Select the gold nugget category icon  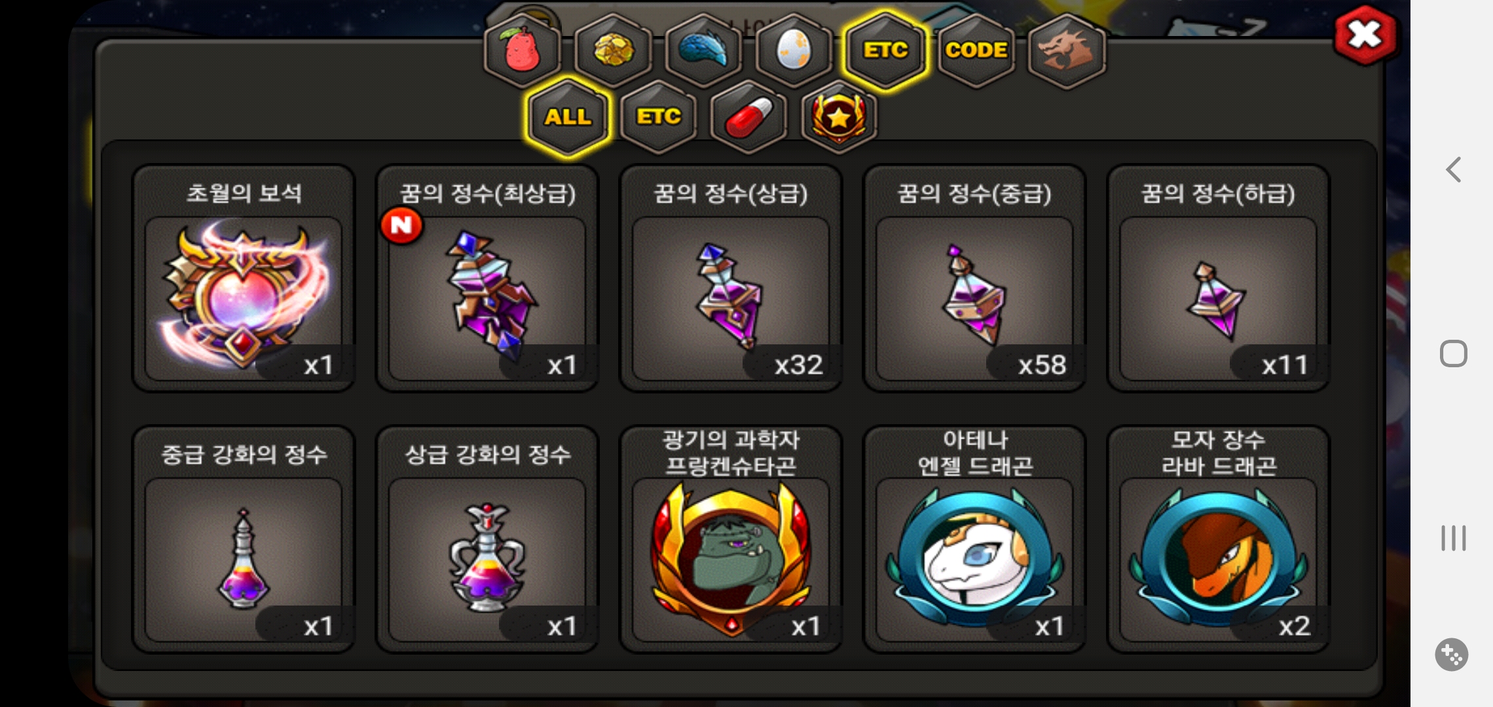click(613, 51)
